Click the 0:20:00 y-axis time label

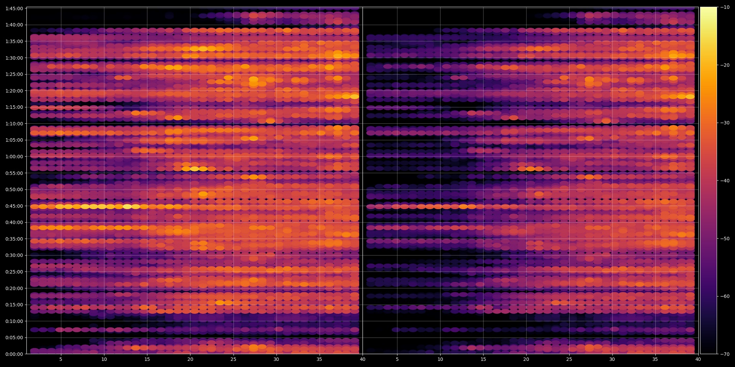click(14, 288)
